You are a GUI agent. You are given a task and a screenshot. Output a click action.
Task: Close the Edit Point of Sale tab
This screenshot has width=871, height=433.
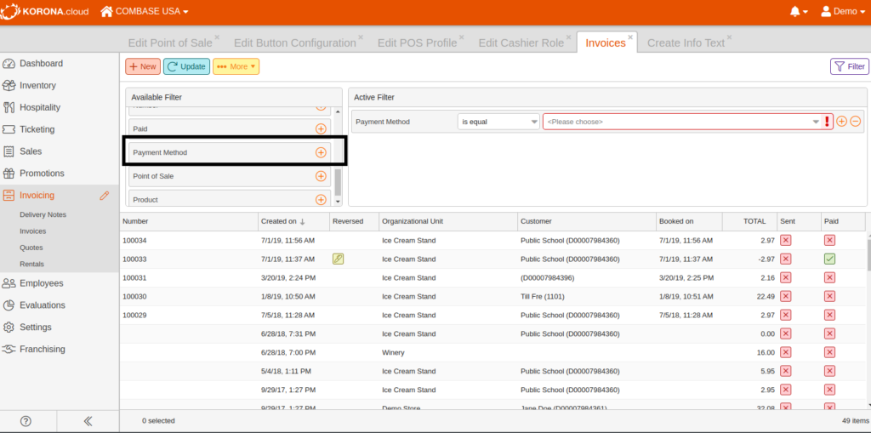pos(217,37)
